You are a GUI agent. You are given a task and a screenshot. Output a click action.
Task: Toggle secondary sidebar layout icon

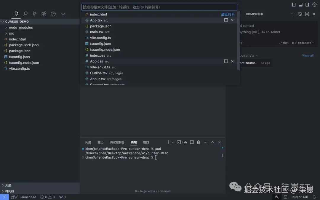click(307, 4)
